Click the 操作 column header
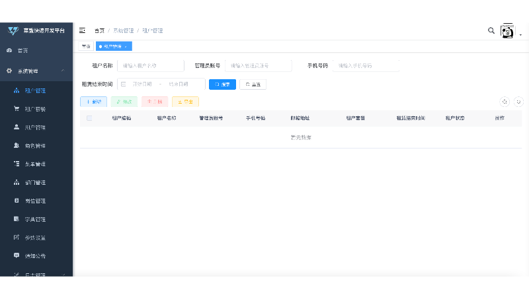 tap(499, 118)
